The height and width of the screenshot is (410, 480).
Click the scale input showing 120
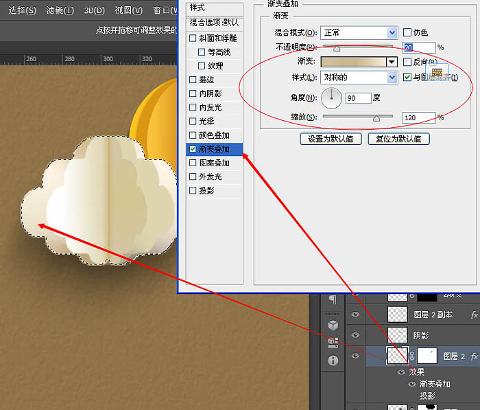pyautogui.click(x=418, y=117)
